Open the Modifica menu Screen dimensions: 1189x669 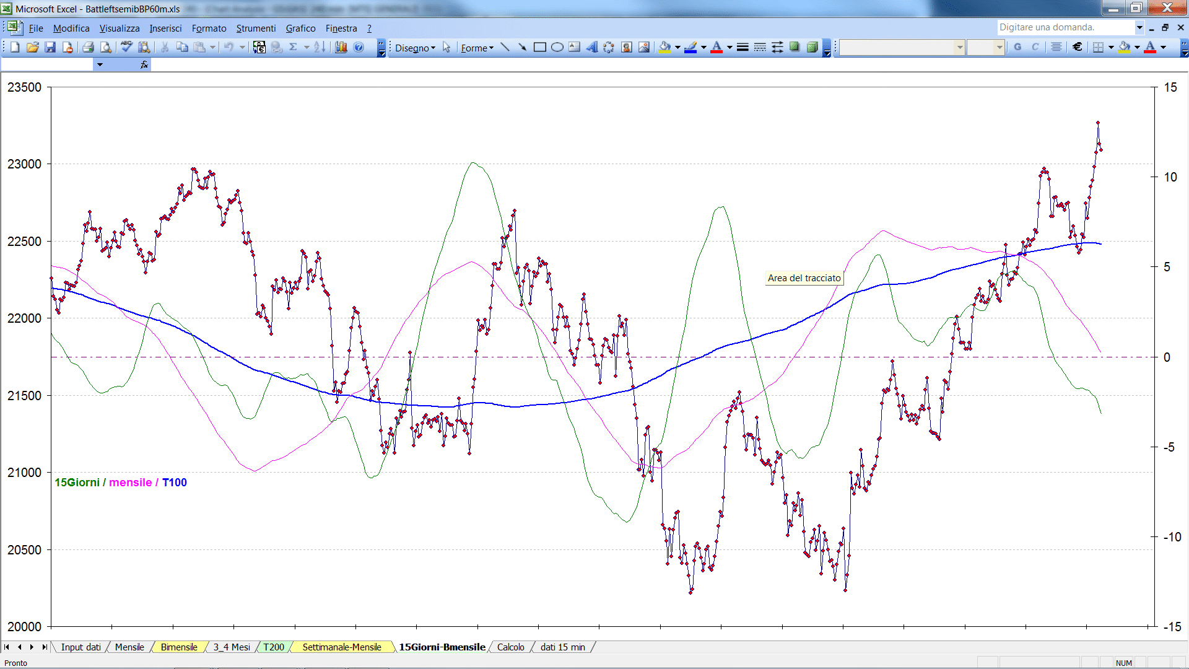pyautogui.click(x=71, y=28)
